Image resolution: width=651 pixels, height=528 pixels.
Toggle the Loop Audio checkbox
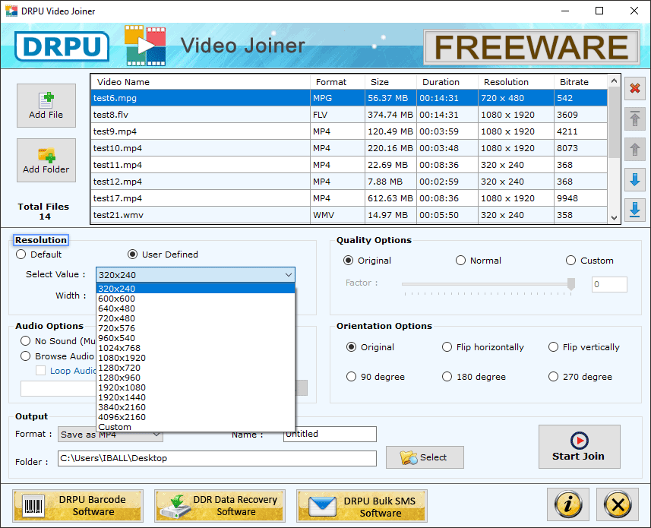41,370
